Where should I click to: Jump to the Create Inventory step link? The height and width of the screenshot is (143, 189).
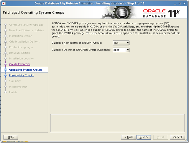click(x=19, y=64)
